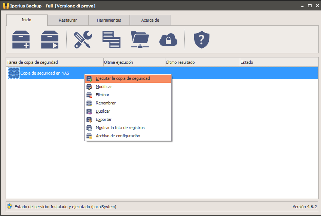Click the icon of the NAS backup job
The height and width of the screenshot is (216, 321).
coord(14,73)
